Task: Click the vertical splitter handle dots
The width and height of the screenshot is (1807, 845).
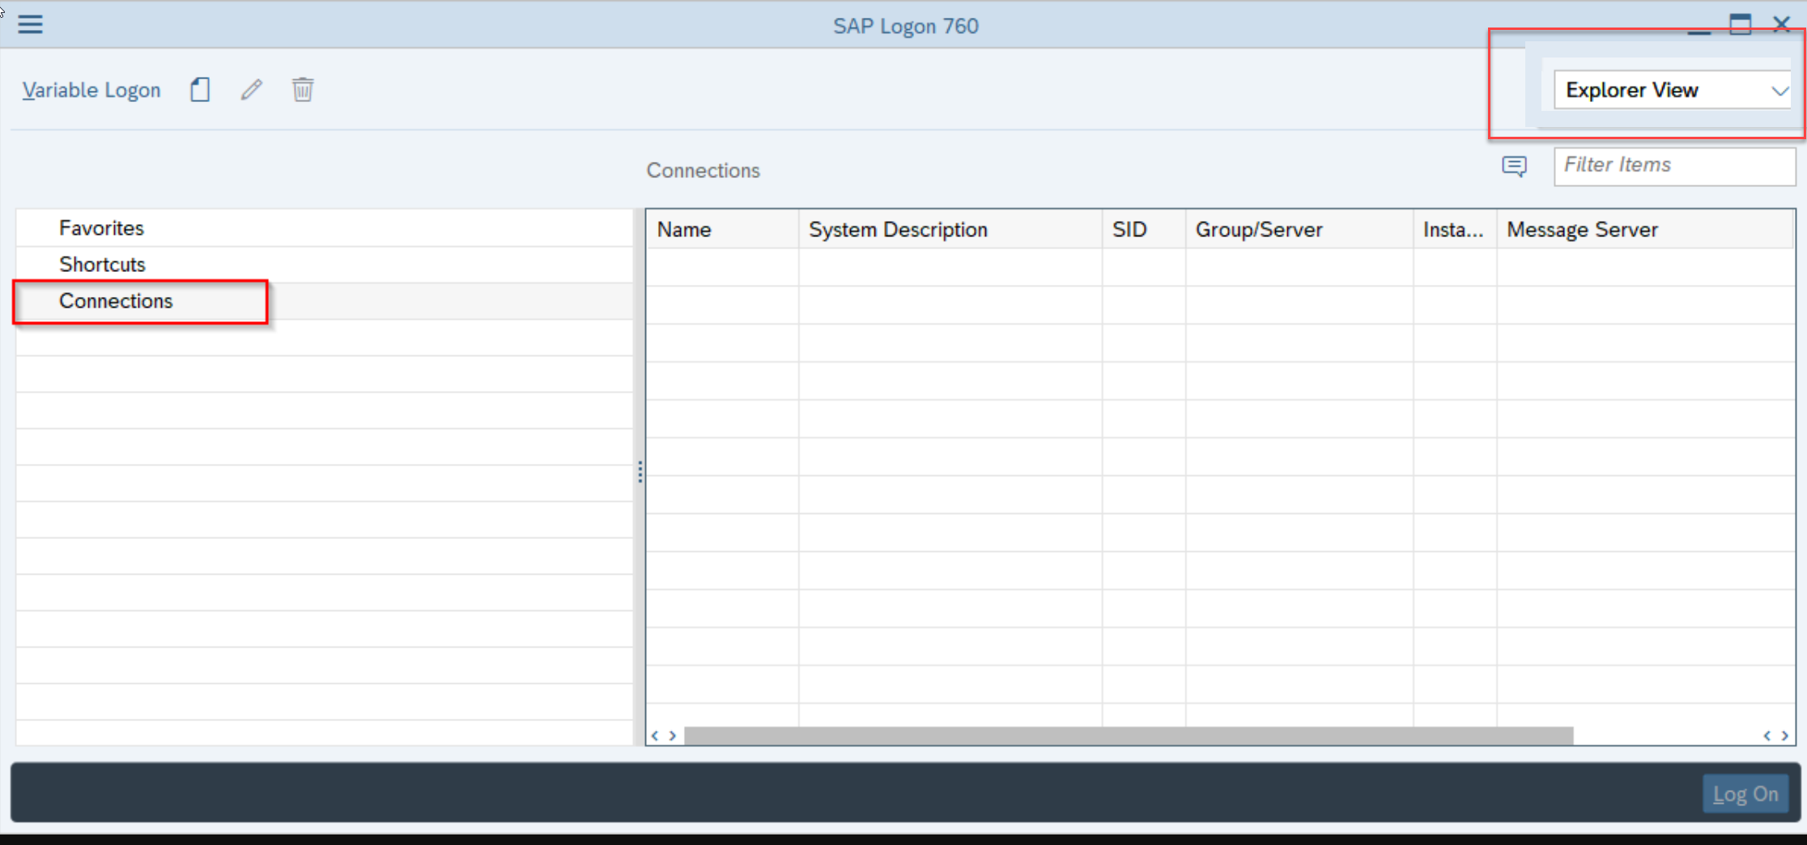Action: (640, 472)
